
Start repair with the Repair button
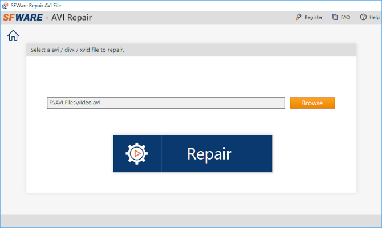pyautogui.click(x=193, y=153)
